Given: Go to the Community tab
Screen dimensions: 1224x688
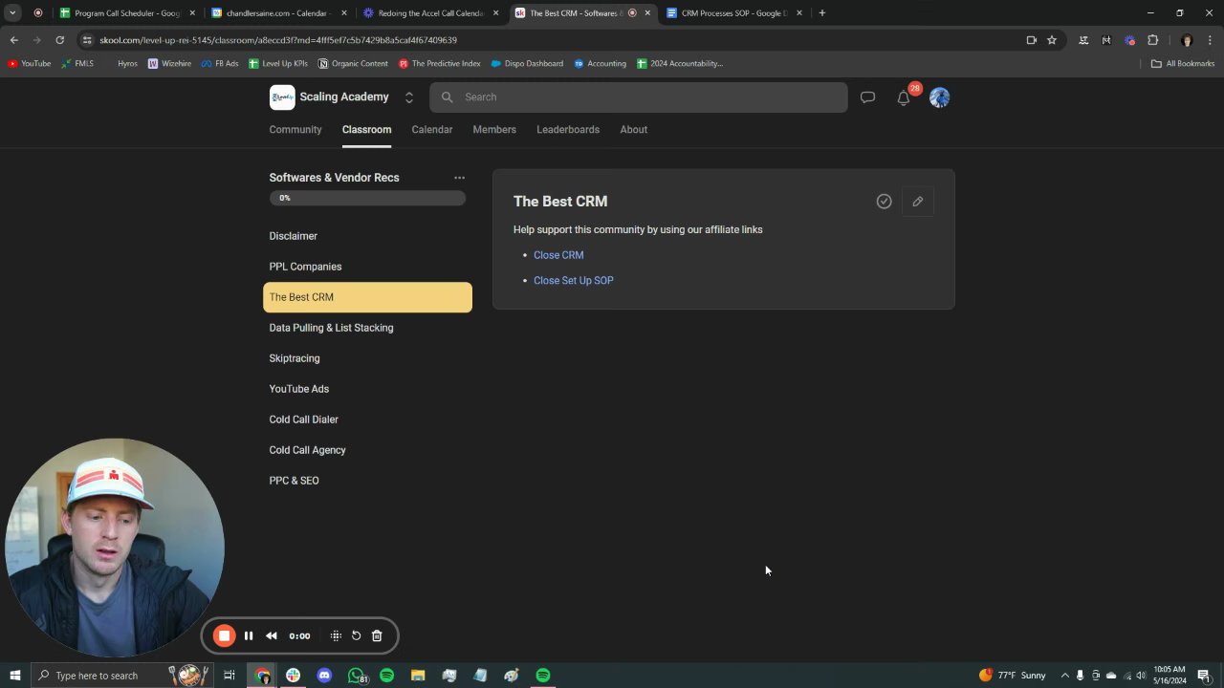Looking at the screenshot, I should tap(295, 129).
